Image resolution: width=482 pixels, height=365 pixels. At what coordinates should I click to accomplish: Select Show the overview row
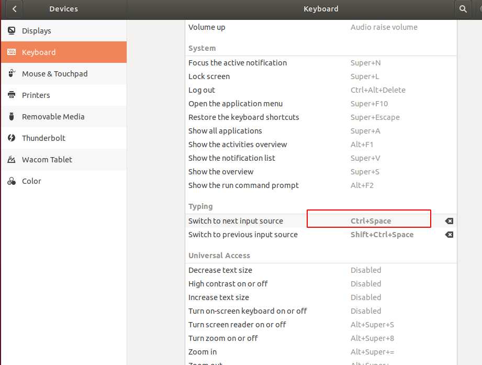[321, 172]
